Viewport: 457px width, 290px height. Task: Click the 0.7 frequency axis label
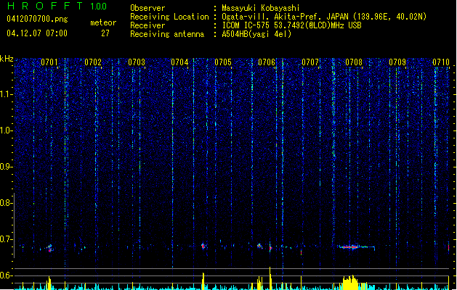[x=6, y=239]
